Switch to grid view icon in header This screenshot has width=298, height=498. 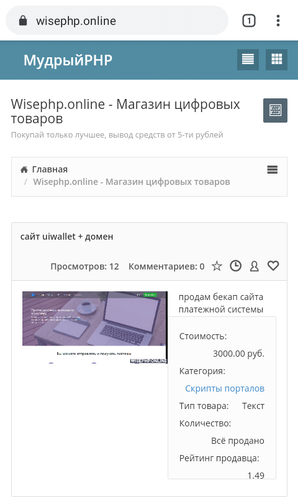(x=276, y=59)
